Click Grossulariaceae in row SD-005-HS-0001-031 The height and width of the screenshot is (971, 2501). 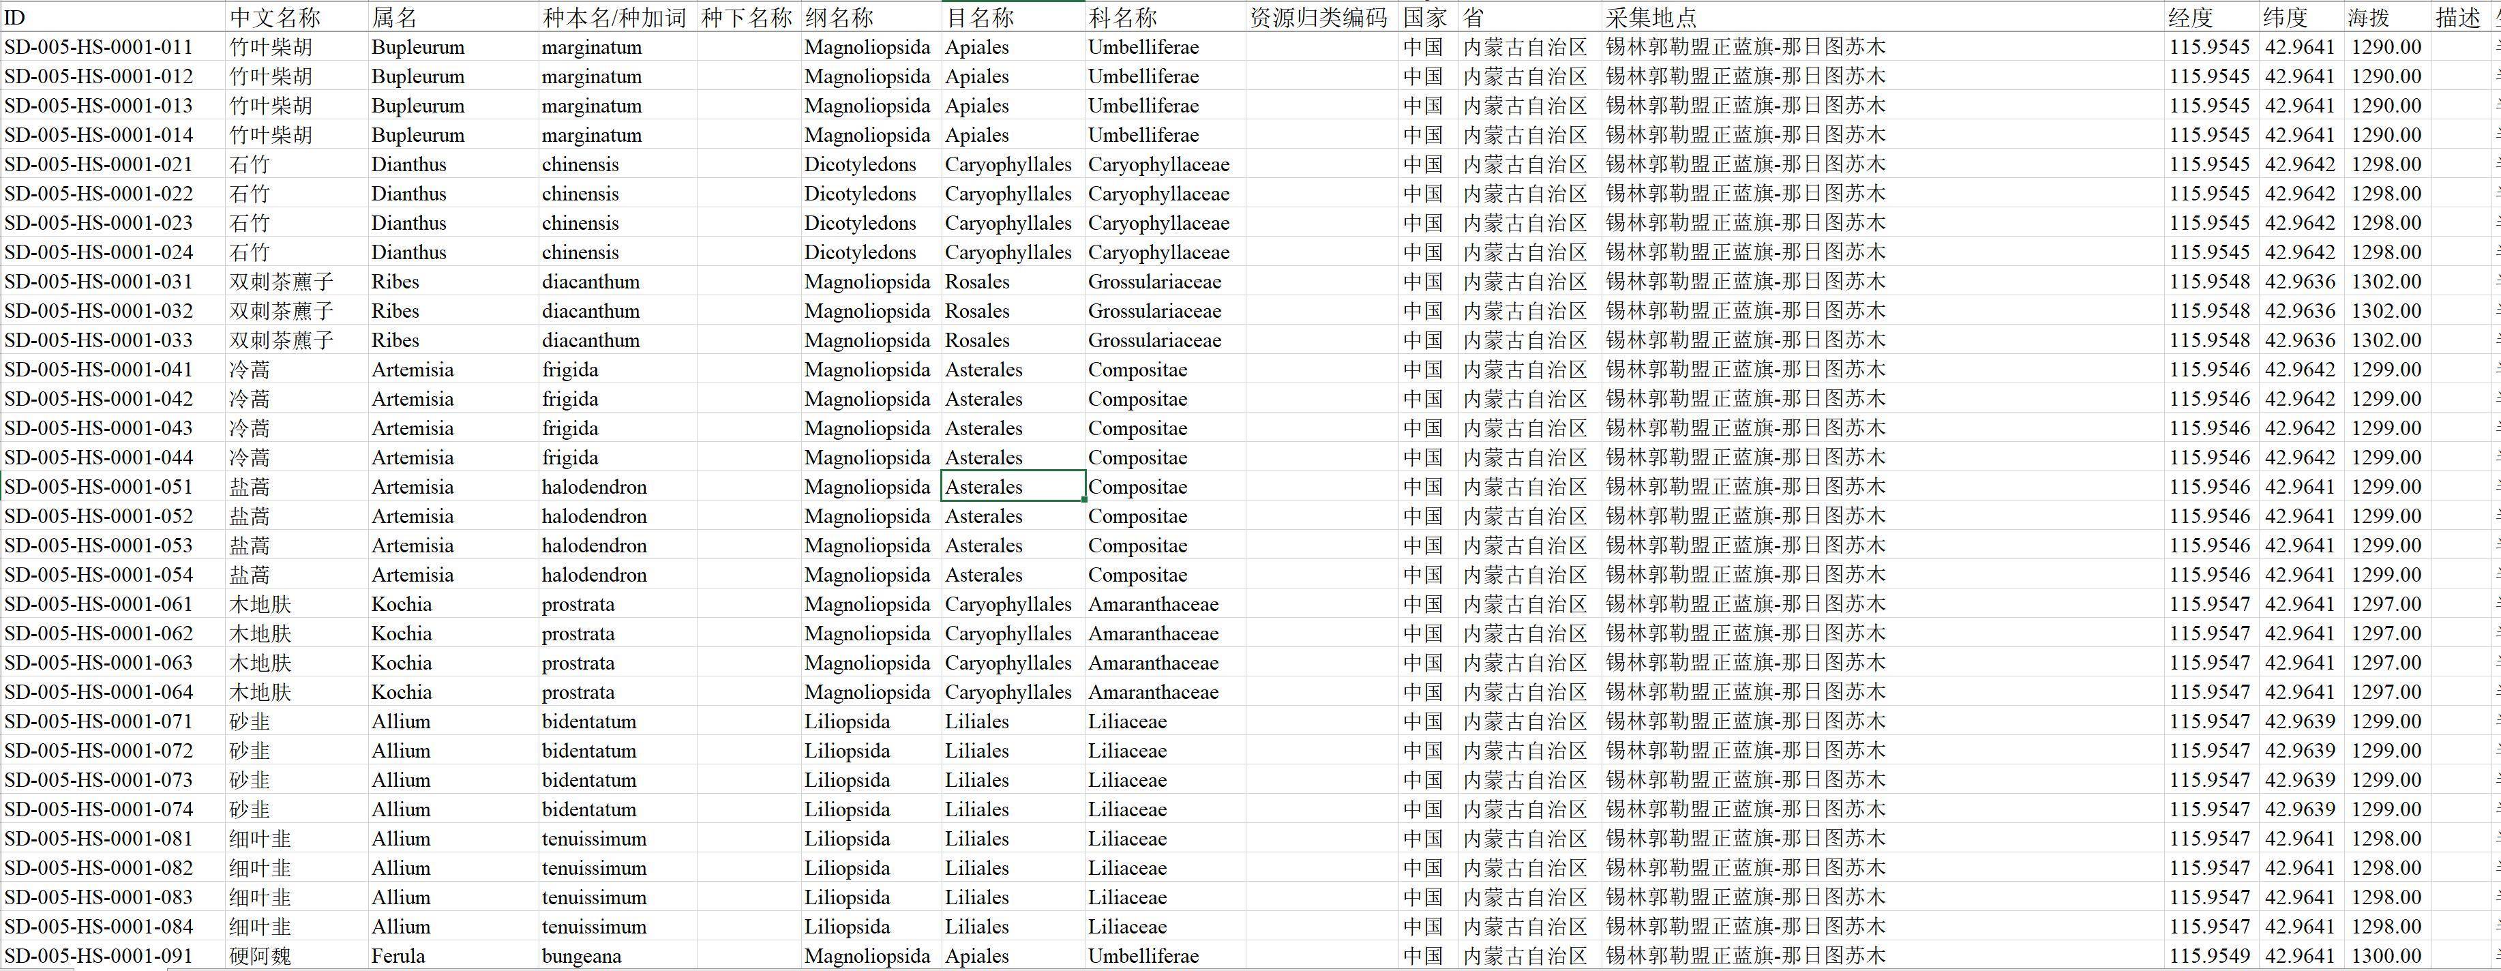coord(1154,282)
